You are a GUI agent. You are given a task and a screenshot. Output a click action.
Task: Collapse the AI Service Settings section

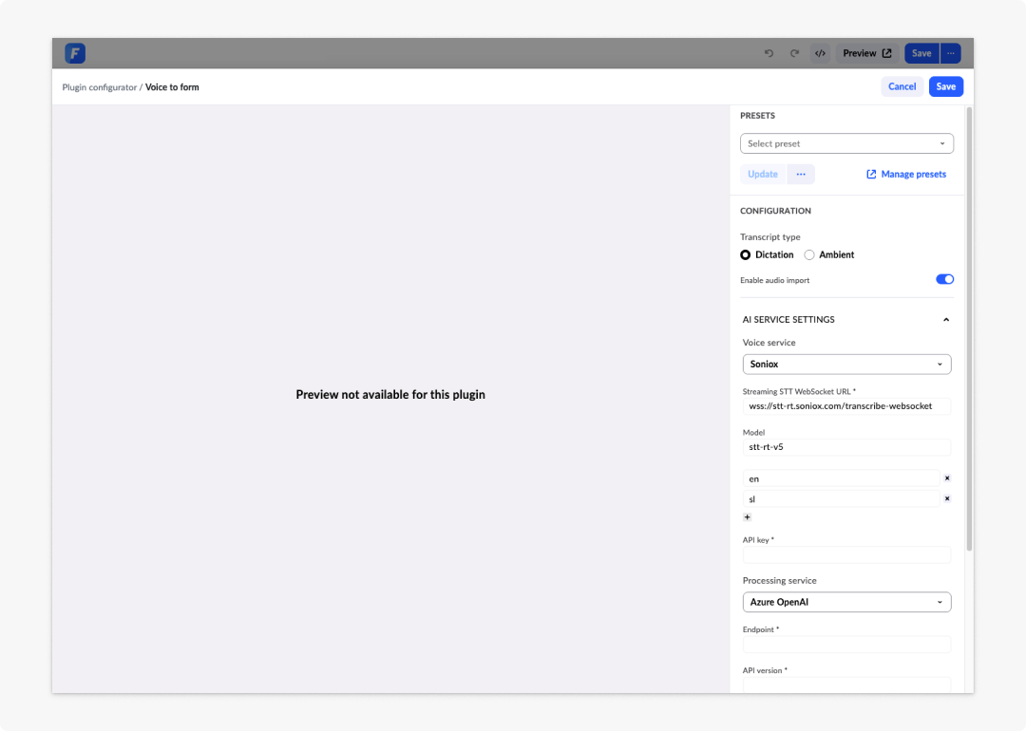tap(945, 320)
